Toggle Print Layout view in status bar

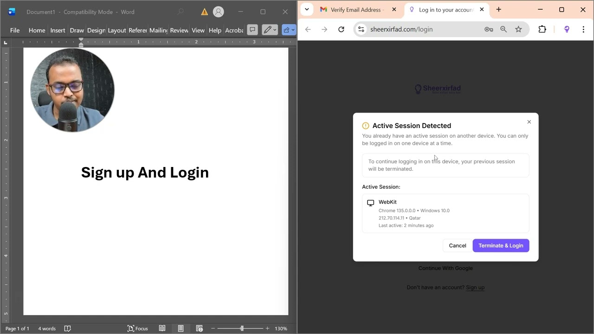click(181, 328)
